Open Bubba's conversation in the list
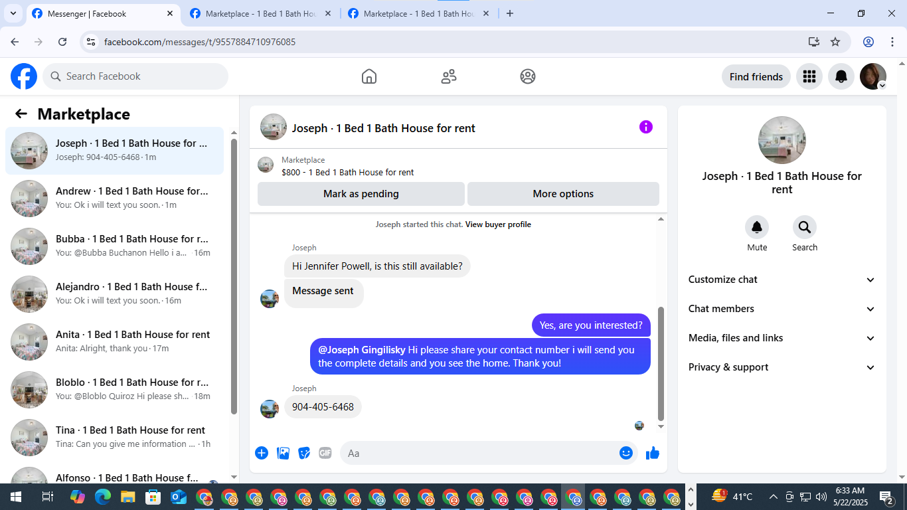The height and width of the screenshot is (510, 907). (x=115, y=246)
